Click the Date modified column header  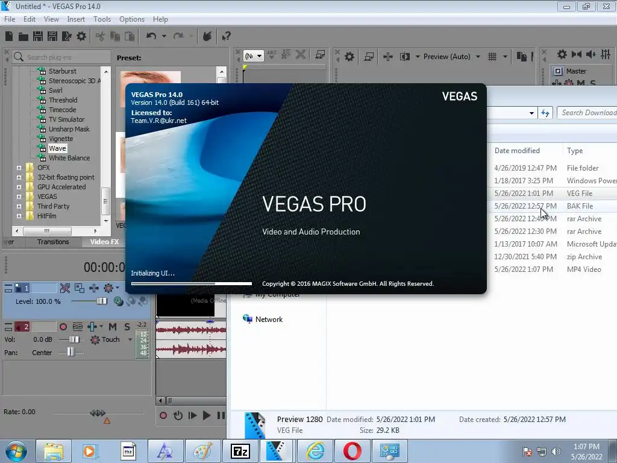tap(517, 151)
